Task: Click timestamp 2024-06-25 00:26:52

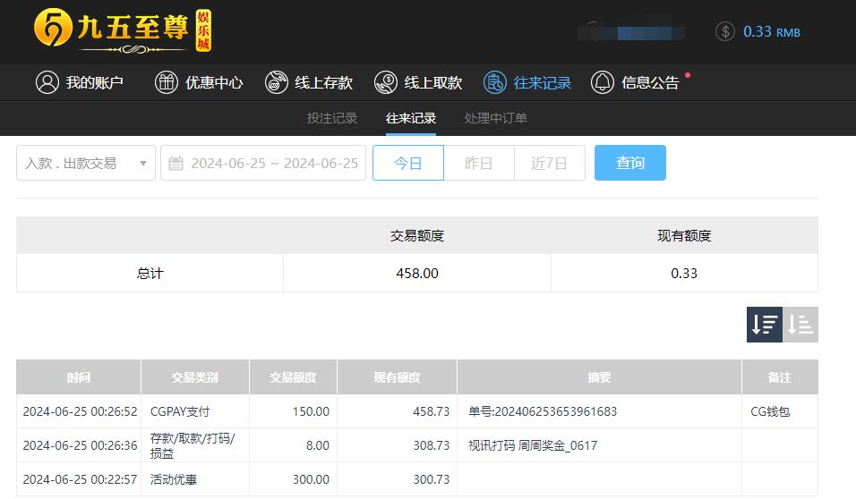Action: tap(80, 411)
